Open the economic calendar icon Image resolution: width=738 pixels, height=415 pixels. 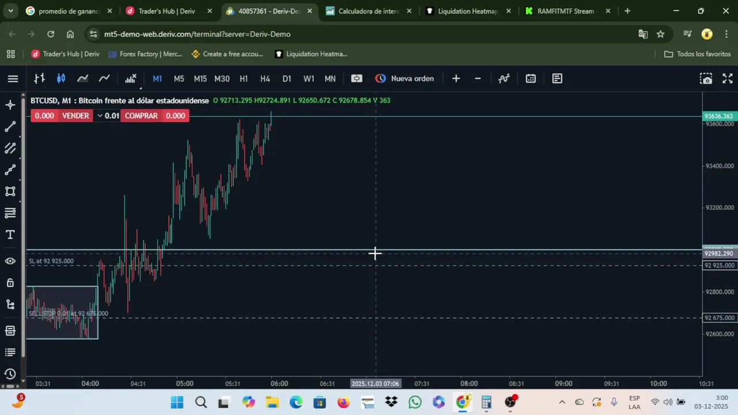531,78
